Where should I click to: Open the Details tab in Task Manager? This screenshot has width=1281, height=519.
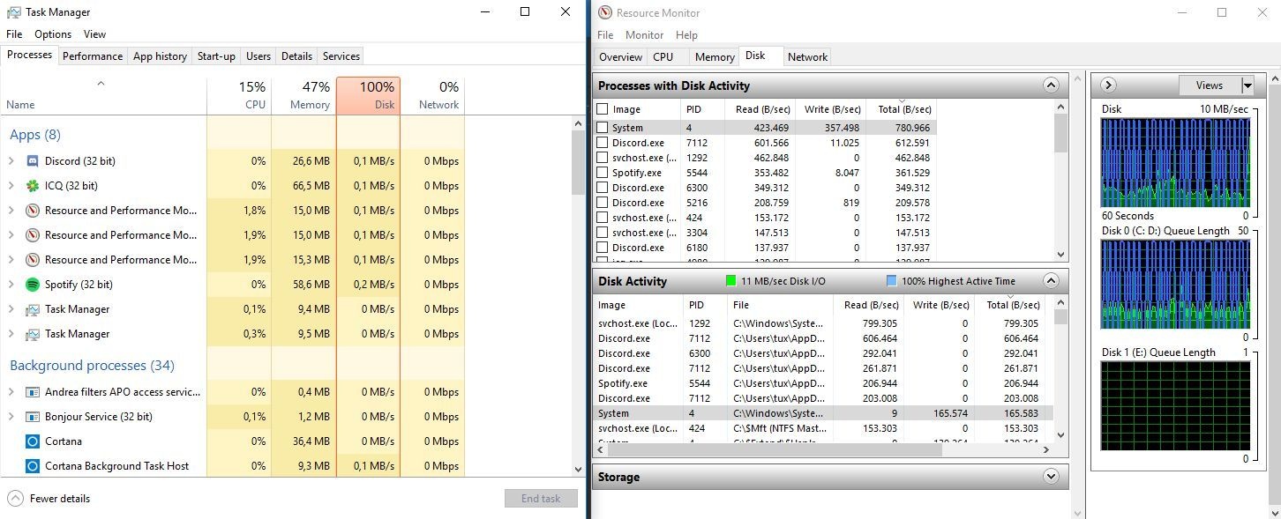coord(296,56)
